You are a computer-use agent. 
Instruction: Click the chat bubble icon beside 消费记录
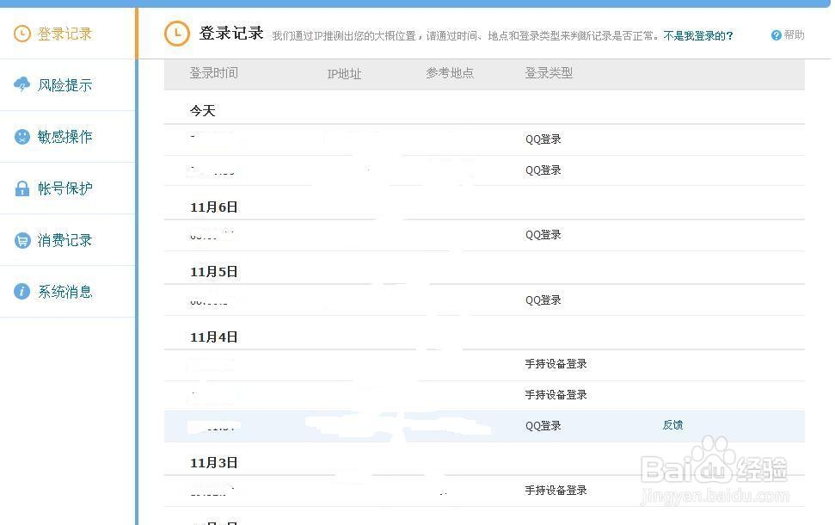coord(21,239)
